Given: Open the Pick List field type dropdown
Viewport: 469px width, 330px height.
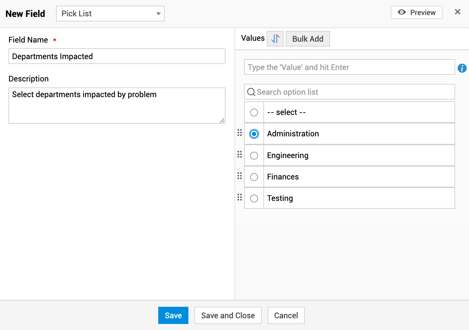Looking at the screenshot, I should coord(110,14).
